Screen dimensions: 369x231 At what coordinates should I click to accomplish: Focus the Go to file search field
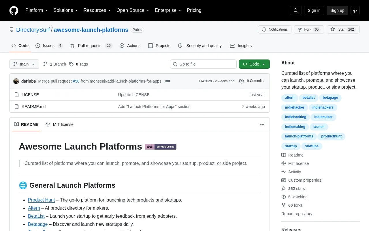point(203,64)
